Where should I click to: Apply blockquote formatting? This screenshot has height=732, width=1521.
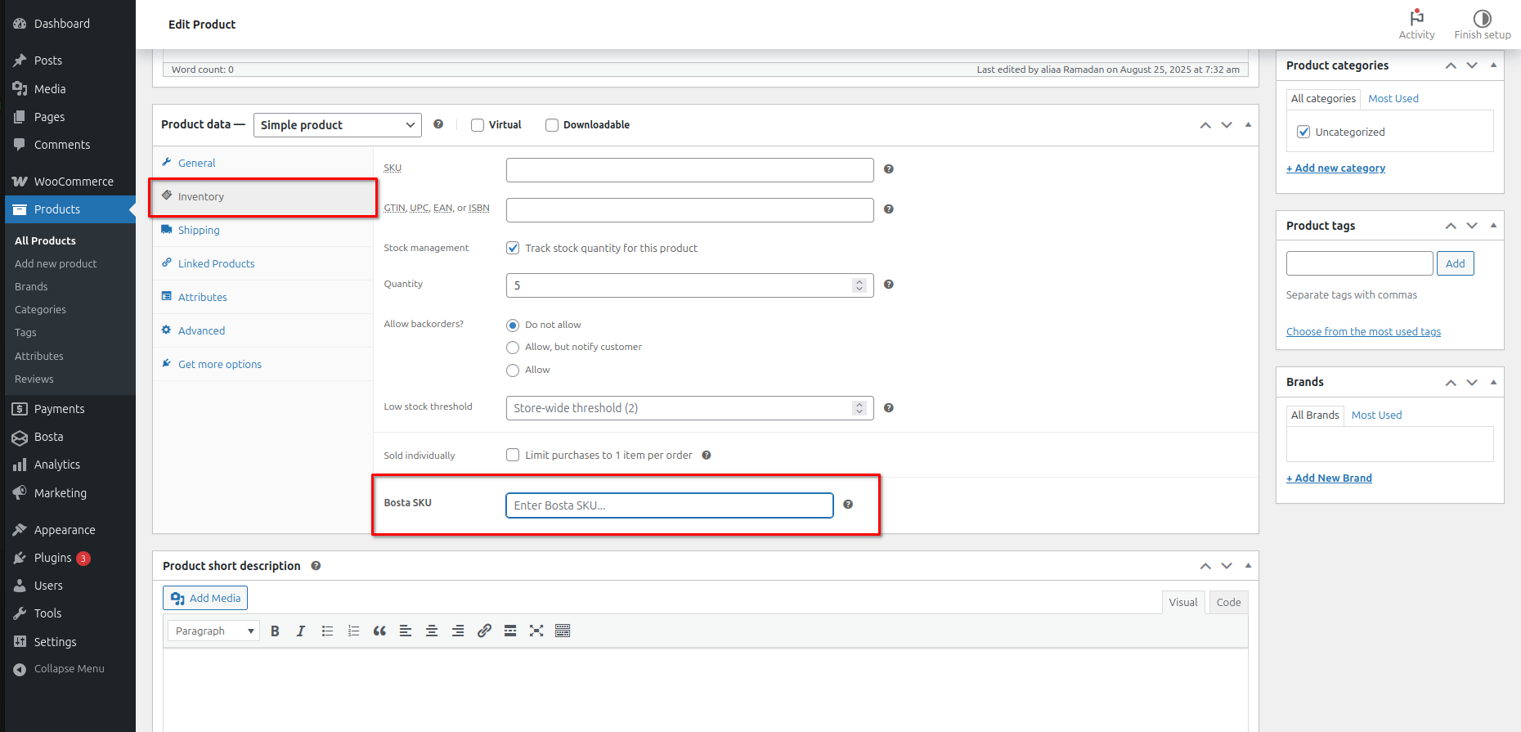379,631
